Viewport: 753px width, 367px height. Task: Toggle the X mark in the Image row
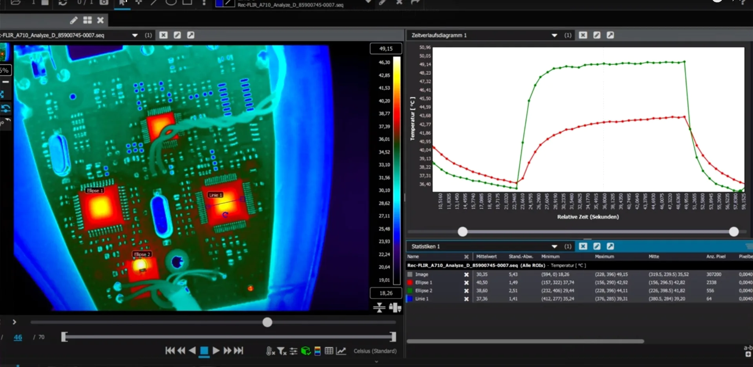pyautogui.click(x=466, y=274)
